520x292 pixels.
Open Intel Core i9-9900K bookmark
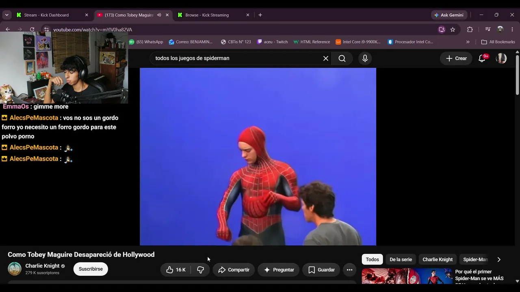(358, 42)
